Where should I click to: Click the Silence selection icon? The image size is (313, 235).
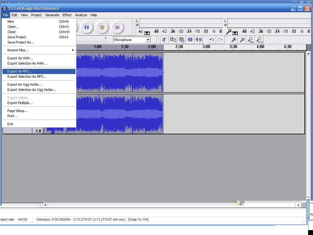tap(199, 39)
